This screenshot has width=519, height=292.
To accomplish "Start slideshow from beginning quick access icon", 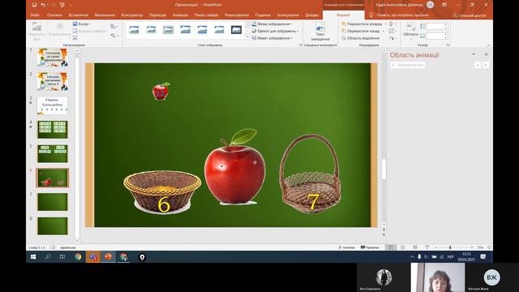I will coord(62,5).
